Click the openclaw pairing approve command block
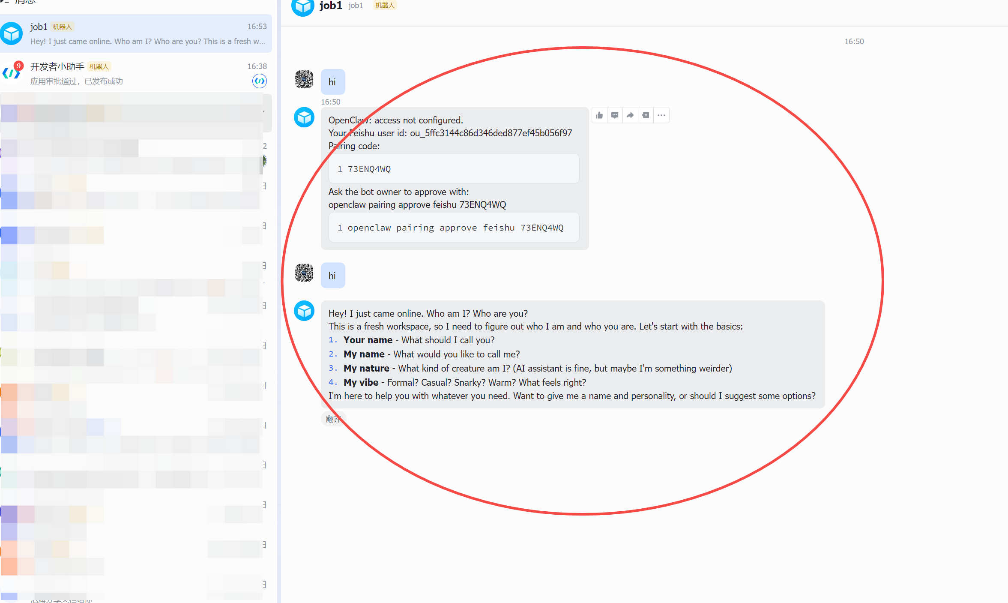Viewport: 1008px width, 603px height. point(454,228)
